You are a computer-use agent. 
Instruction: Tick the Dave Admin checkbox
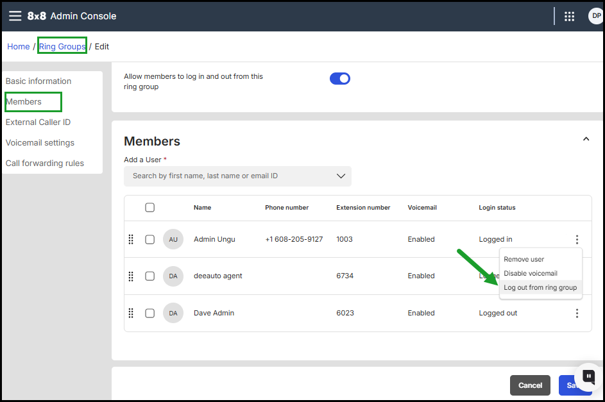click(149, 313)
